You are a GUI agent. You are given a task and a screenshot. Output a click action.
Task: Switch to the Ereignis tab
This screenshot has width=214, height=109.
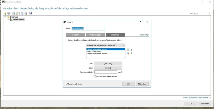coord(75,35)
